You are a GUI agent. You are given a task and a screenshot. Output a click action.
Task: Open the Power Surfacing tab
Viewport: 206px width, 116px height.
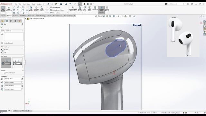click(x=58, y=16)
